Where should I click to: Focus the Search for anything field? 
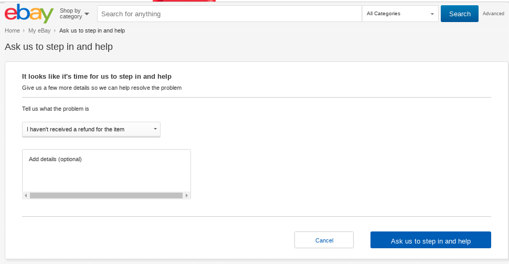[229, 14]
